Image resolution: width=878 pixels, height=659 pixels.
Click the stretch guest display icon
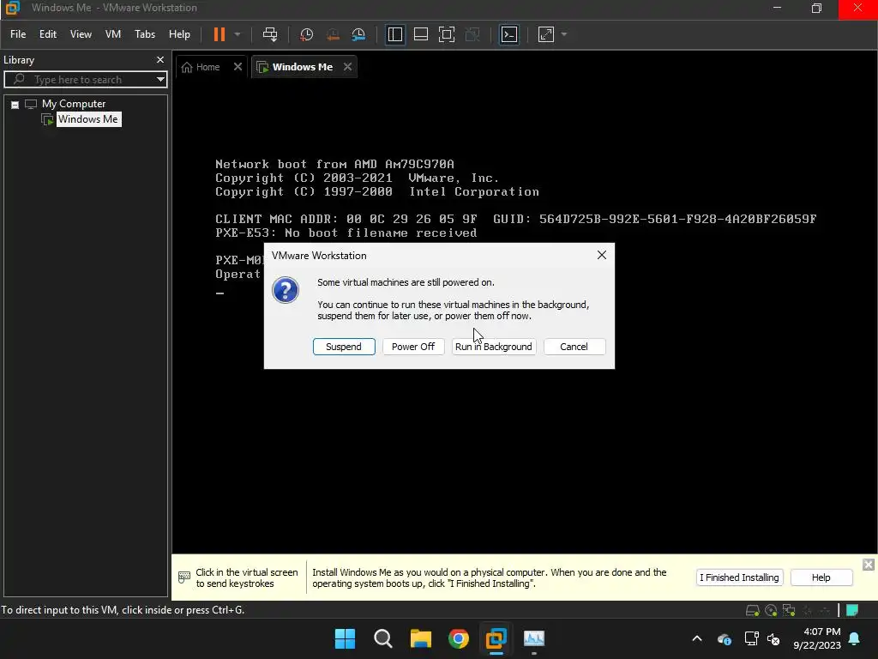(x=546, y=34)
